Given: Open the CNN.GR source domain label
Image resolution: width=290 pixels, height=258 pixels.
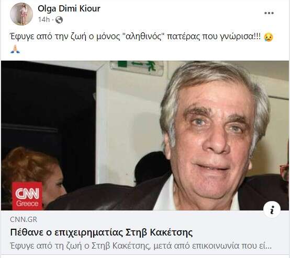Looking at the screenshot, I should click(x=24, y=220).
